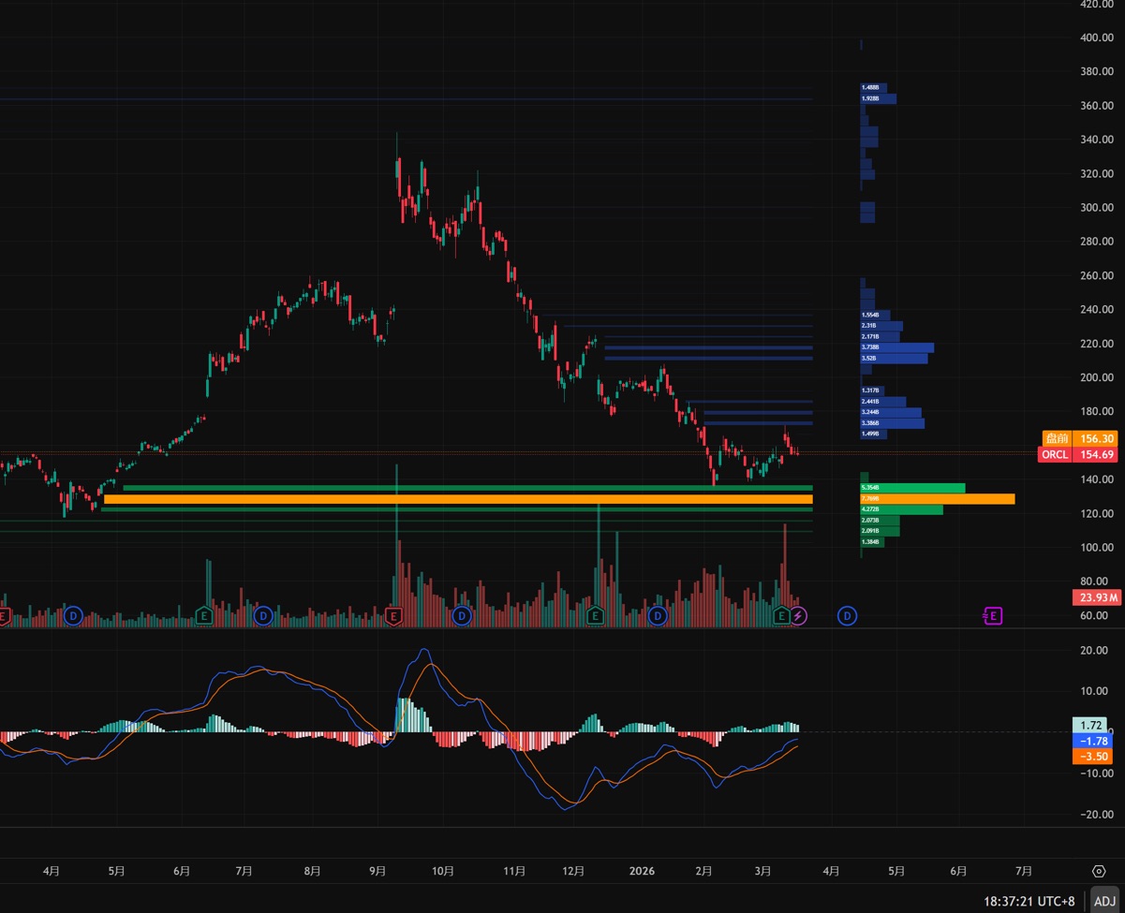This screenshot has width=1125, height=913.
Task: Click the purple lightning bolt event marker
Action: [x=798, y=616]
